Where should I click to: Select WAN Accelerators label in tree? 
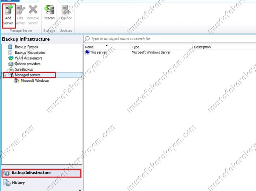[x=28, y=58]
